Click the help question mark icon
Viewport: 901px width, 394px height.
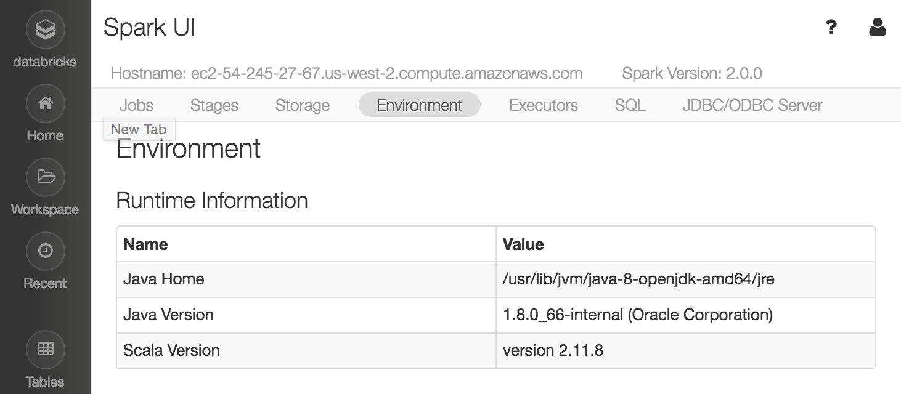click(831, 28)
